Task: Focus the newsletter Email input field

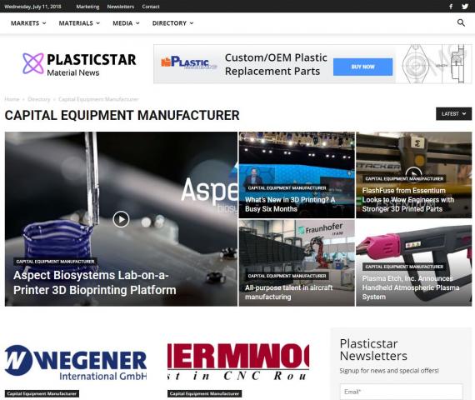Action: point(402,392)
